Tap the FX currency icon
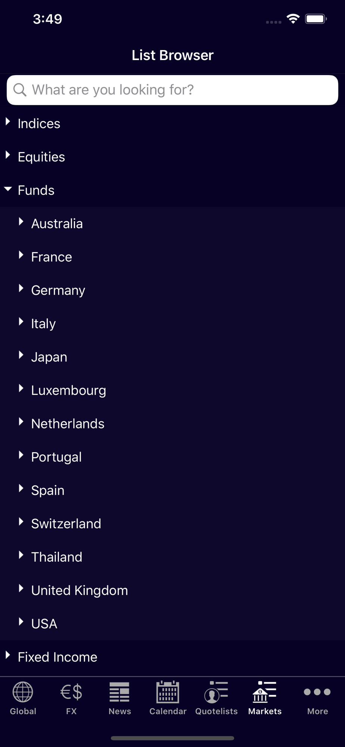The width and height of the screenshot is (345, 747). [71, 692]
